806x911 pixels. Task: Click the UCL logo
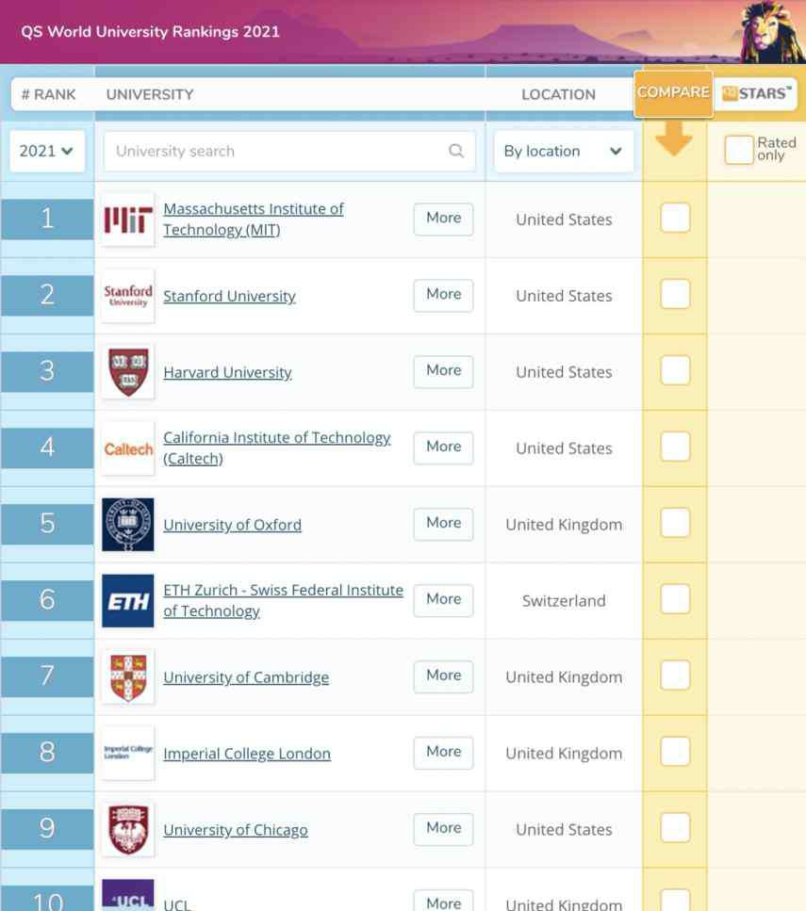click(128, 895)
